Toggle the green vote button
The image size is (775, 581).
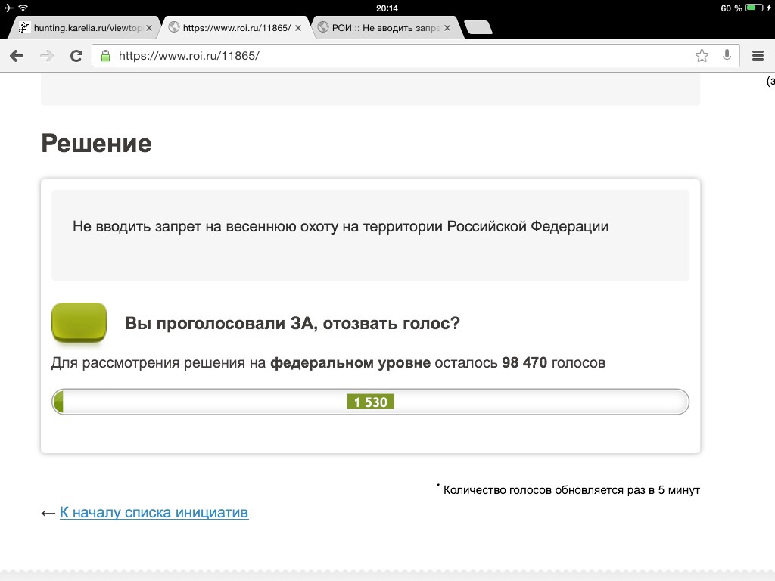point(79,323)
